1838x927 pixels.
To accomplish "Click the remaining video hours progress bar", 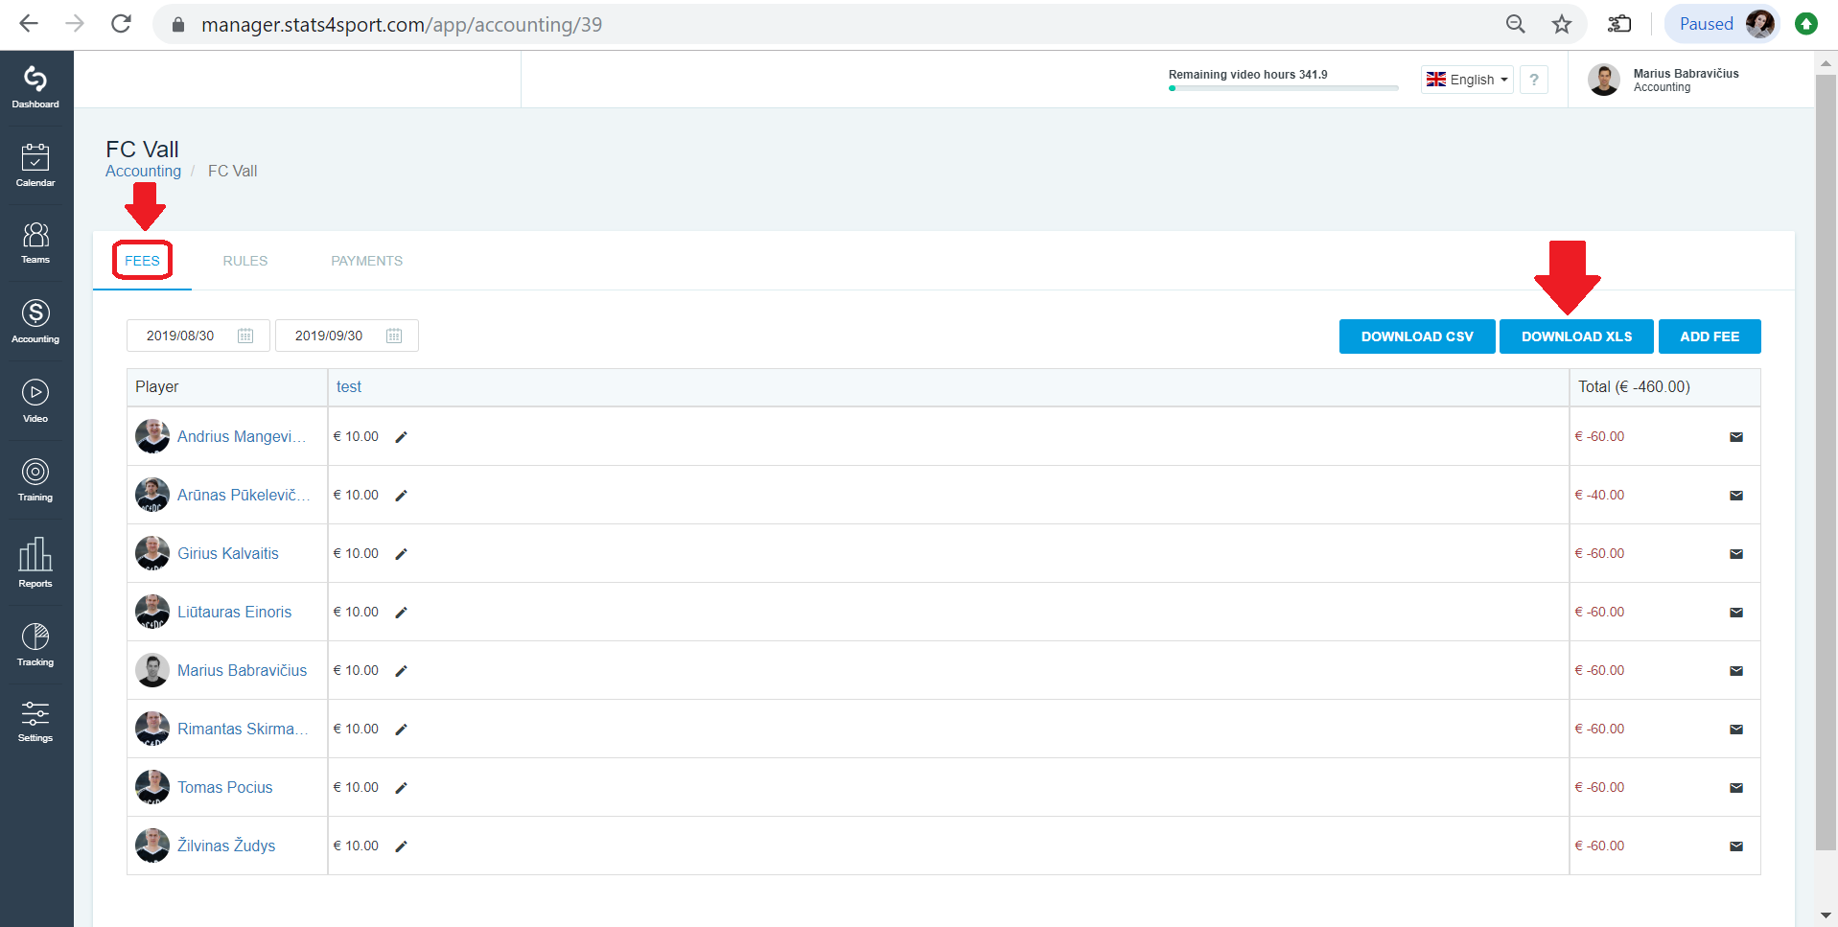I will pos(1283,88).
